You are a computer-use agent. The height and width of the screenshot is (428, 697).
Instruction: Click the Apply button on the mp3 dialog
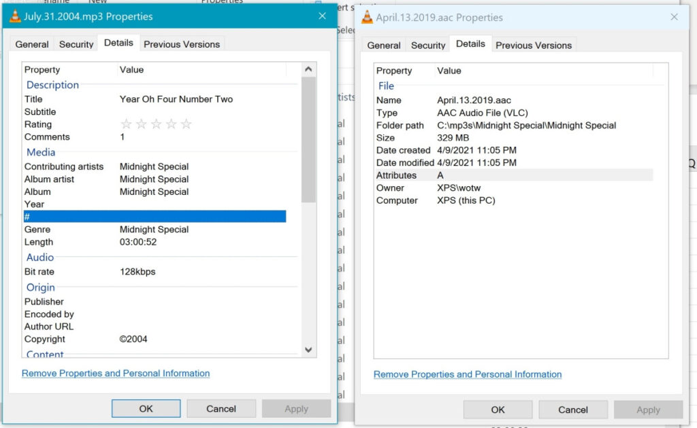click(x=296, y=408)
